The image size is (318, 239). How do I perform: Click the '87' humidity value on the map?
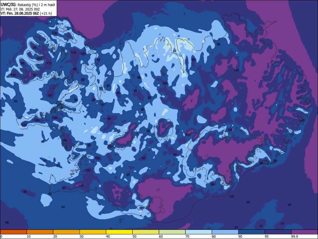coord(175,51)
